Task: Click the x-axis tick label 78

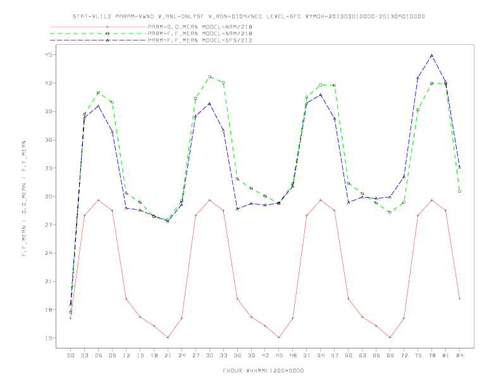Action: [x=431, y=355]
